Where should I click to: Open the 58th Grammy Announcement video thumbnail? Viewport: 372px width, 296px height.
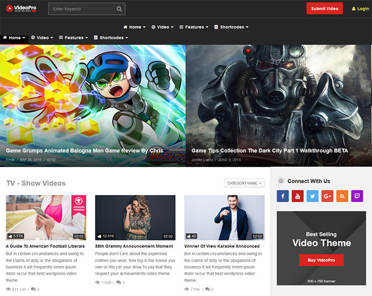135,217
